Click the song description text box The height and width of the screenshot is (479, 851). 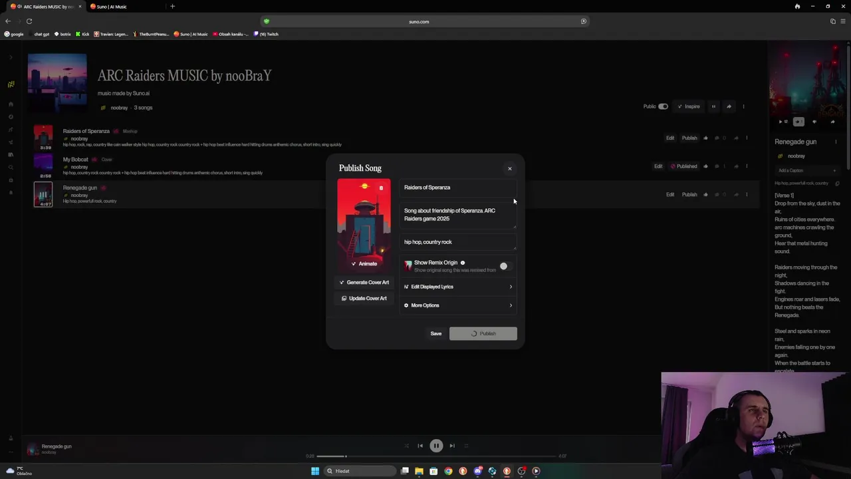tap(458, 216)
